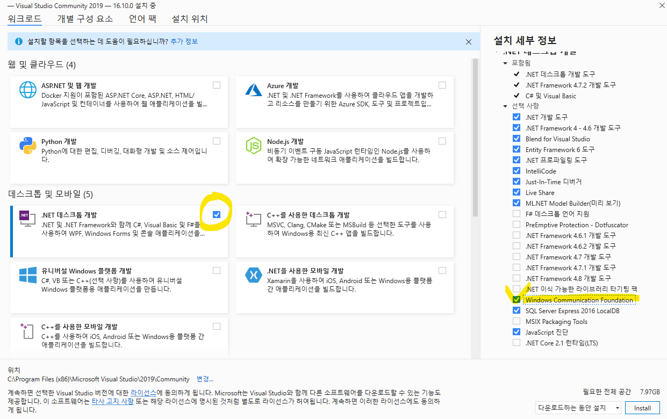Check the C++를 사용한 데스크톱 개발 checkbox

tap(442, 214)
